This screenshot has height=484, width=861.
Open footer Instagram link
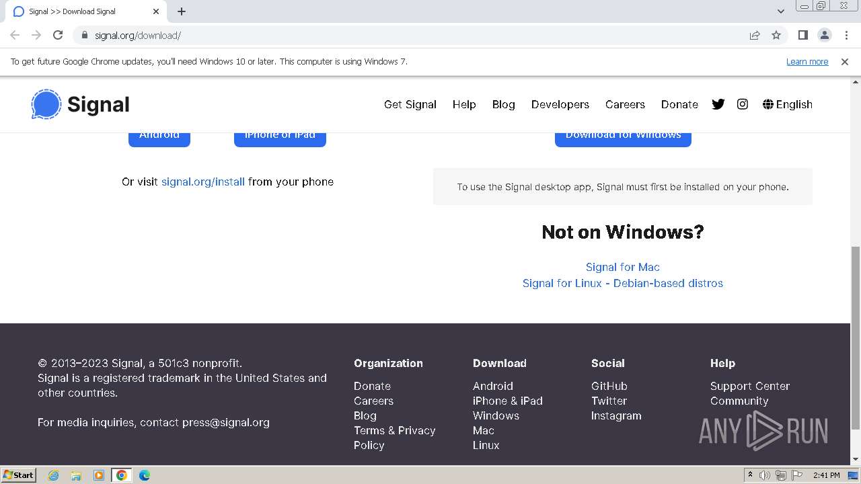[x=616, y=415]
